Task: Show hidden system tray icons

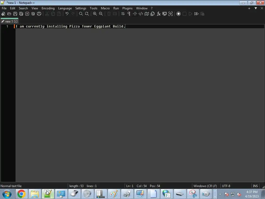Action: point(220,194)
